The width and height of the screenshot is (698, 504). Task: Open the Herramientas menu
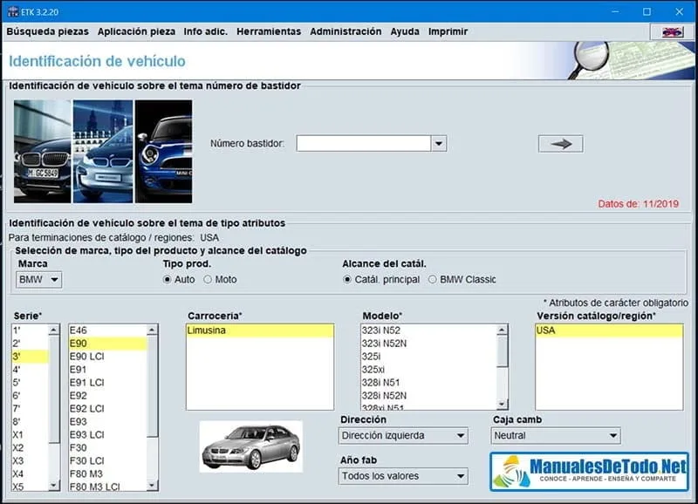pyautogui.click(x=268, y=31)
